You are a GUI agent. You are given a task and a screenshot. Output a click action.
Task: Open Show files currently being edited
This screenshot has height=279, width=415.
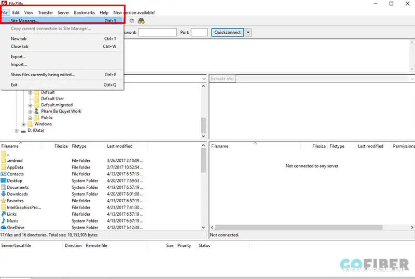tap(62, 75)
